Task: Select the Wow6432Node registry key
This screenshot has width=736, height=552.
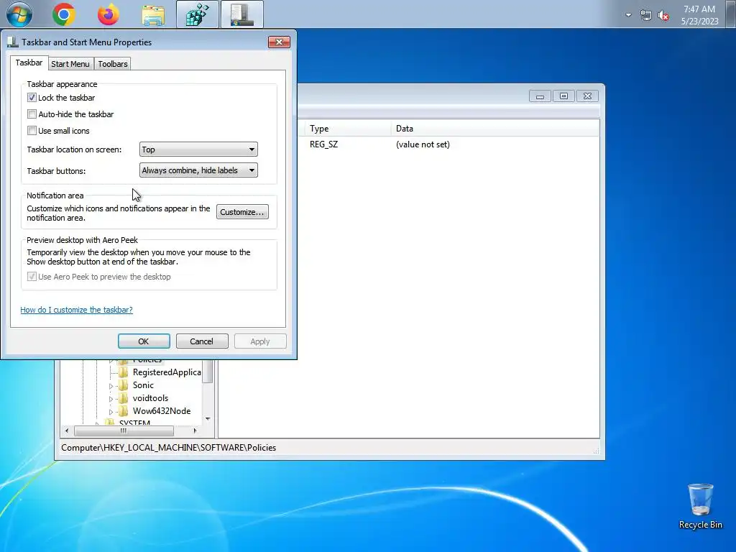Action: point(162,410)
